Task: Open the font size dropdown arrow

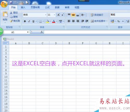Action: pyautogui.click(x=54, y=15)
